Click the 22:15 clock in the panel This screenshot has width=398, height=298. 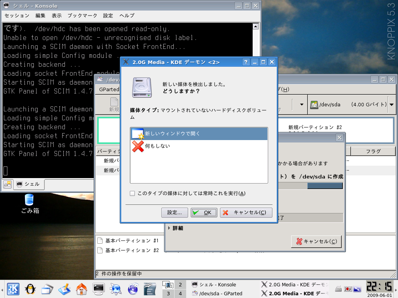click(380, 286)
